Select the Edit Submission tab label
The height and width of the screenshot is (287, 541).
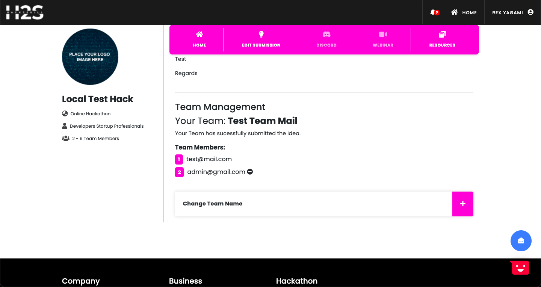(x=261, y=45)
